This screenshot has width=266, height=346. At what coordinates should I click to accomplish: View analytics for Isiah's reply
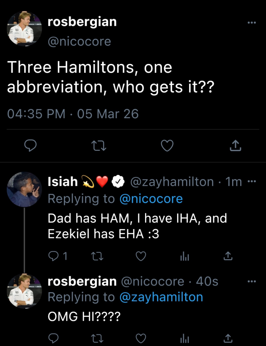184,256
